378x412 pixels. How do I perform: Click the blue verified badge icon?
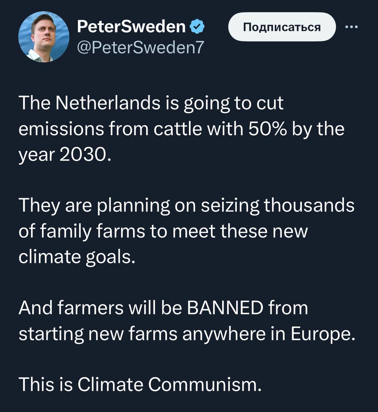coord(197,26)
